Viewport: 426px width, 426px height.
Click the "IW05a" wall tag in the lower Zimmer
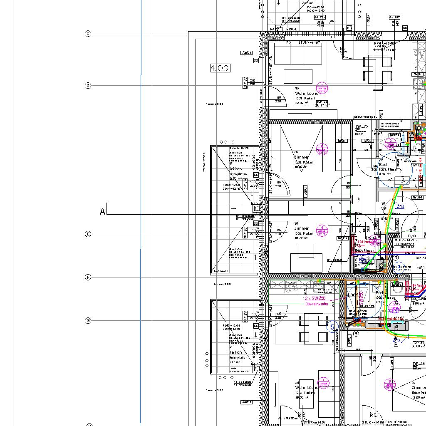342,238
